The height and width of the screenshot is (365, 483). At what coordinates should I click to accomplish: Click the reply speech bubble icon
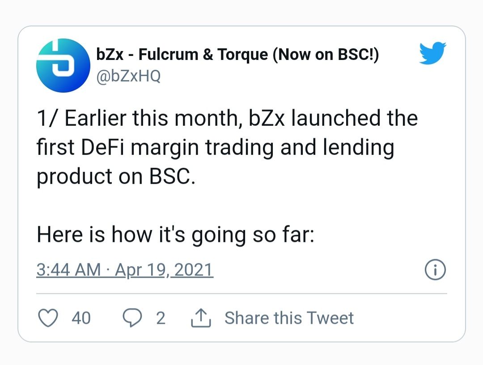pos(131,318)
